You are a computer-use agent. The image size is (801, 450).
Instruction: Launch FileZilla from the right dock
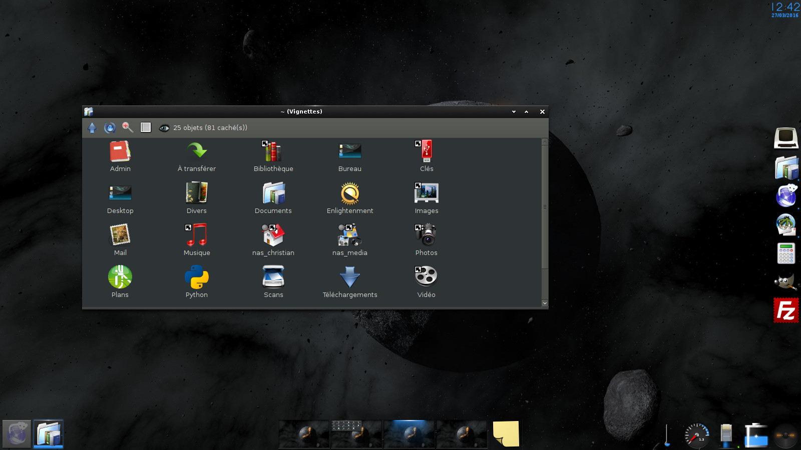pos(786,310)
